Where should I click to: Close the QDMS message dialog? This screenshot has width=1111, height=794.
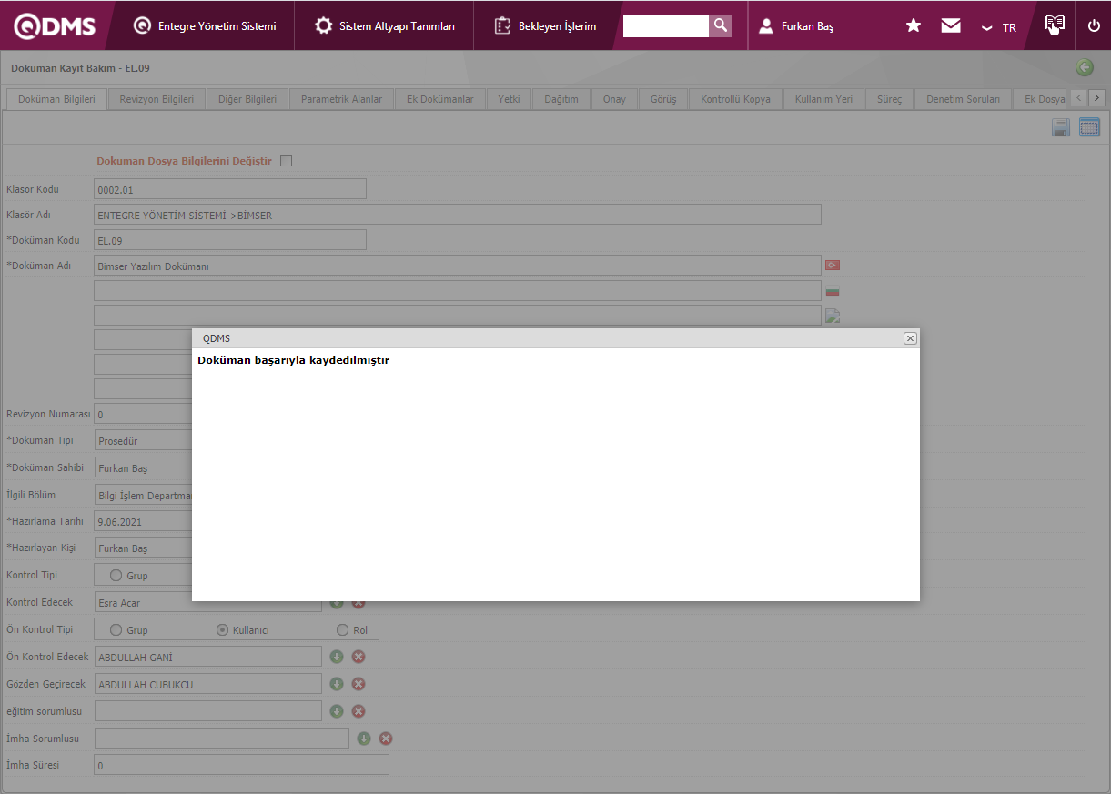(x=910, y=338)
